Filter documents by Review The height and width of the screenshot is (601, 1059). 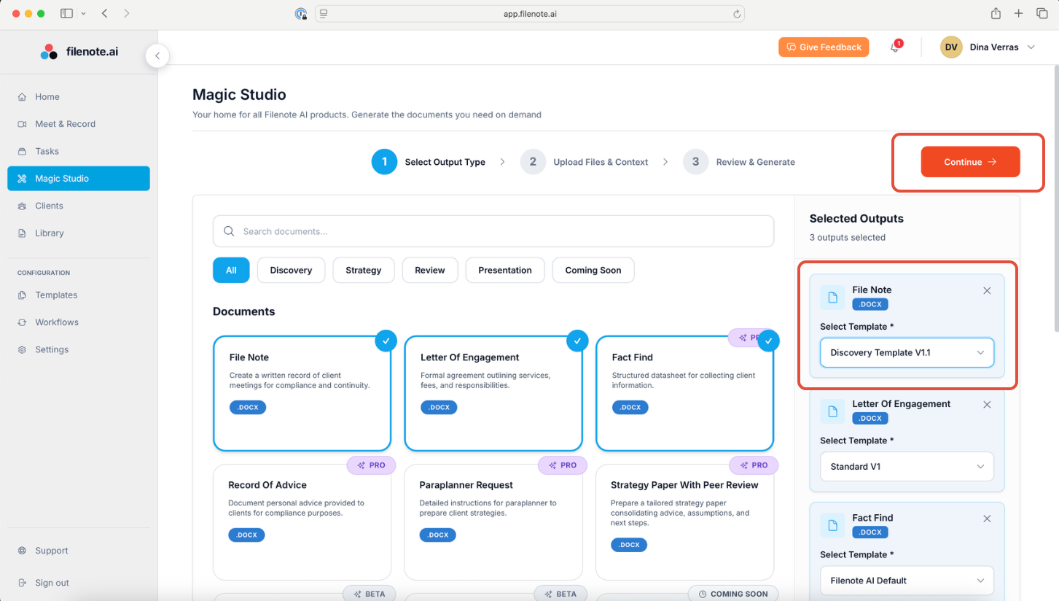pyautogui.click(x=430, y=270)
